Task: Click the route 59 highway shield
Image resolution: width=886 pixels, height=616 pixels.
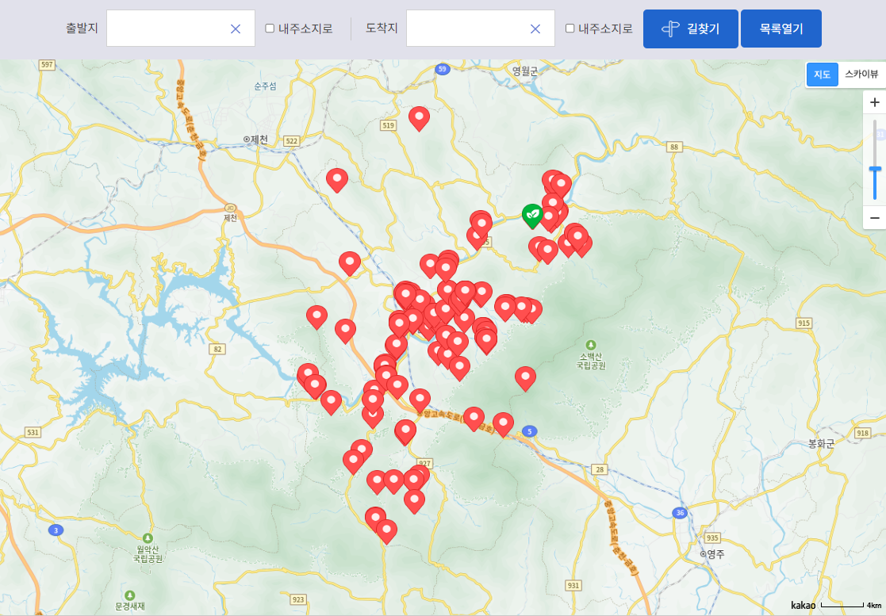Action: [443, 70]
